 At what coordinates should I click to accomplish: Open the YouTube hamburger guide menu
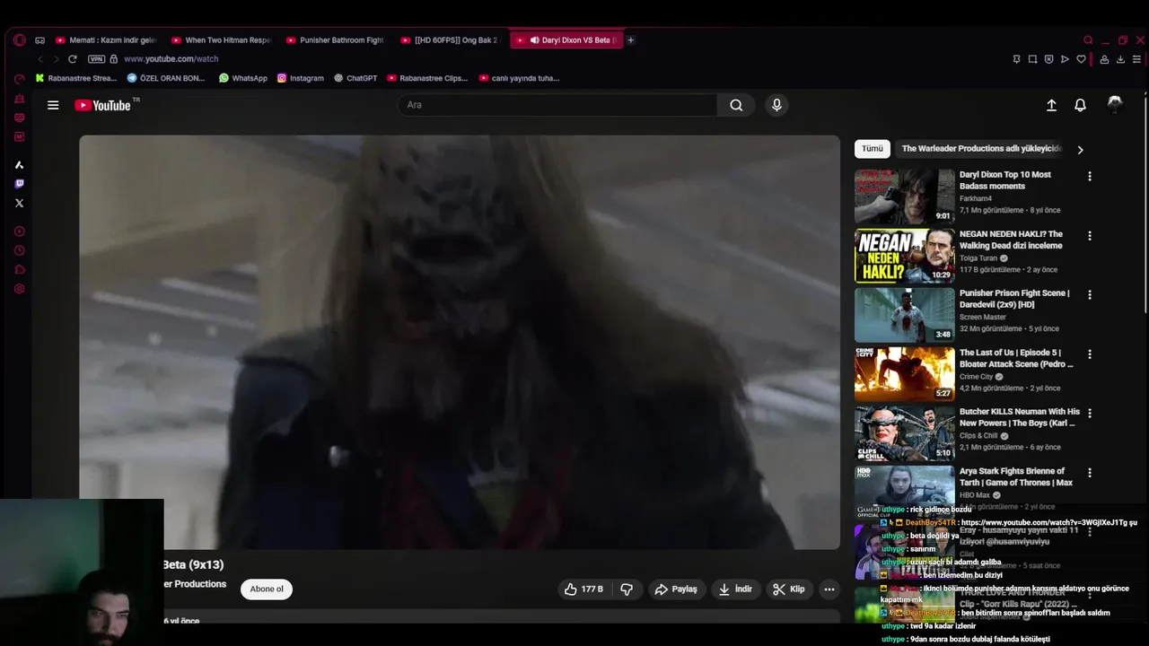tap(53, 105)
